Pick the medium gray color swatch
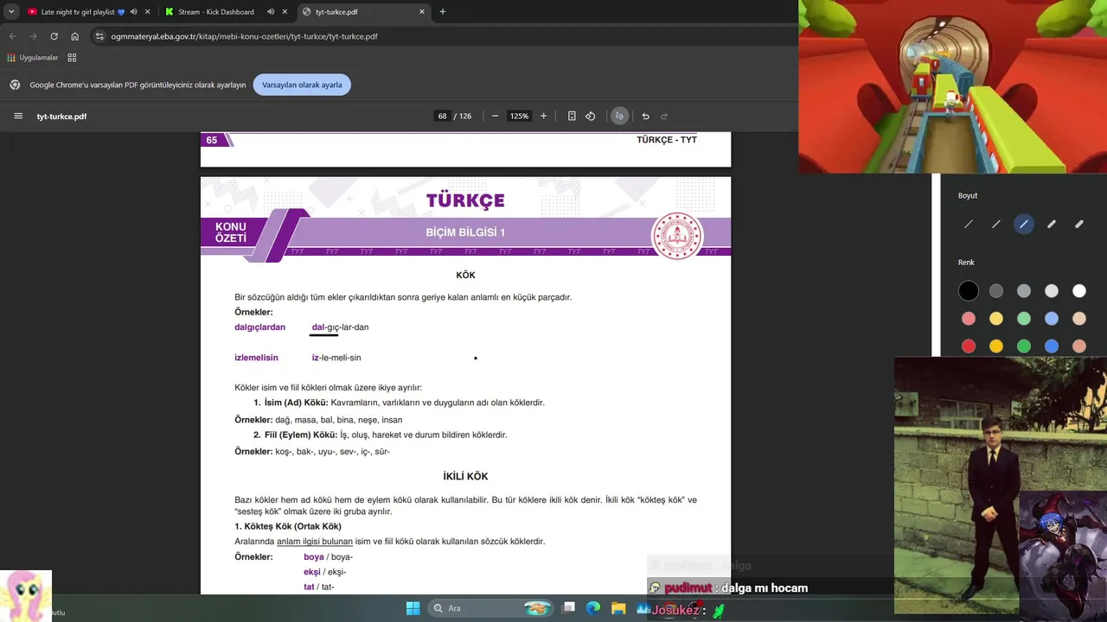 (1024, 291)
